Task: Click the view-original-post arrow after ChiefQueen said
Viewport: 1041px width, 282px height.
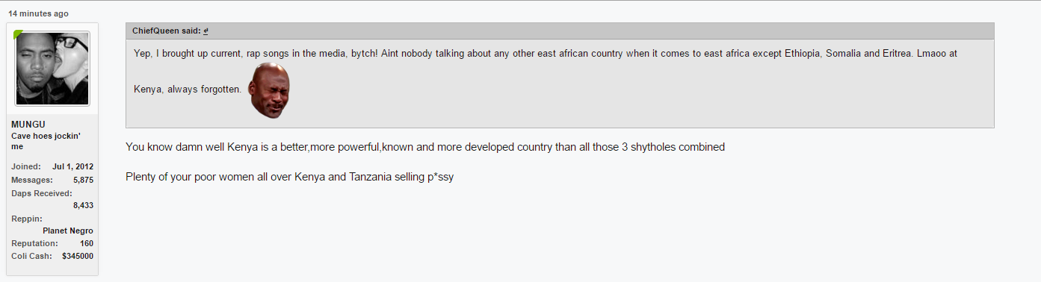Action: (x=206, y=31)
